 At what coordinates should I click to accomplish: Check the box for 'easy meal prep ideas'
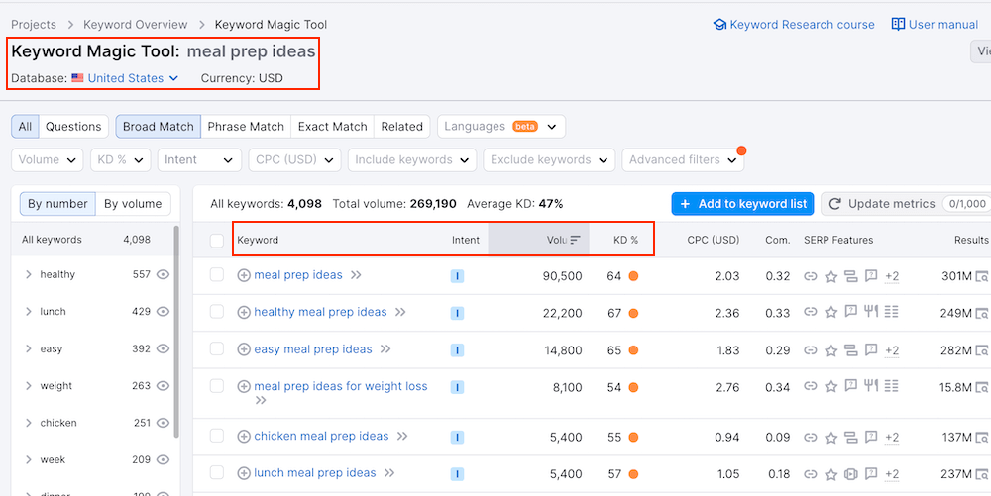[x=217, y=349]
